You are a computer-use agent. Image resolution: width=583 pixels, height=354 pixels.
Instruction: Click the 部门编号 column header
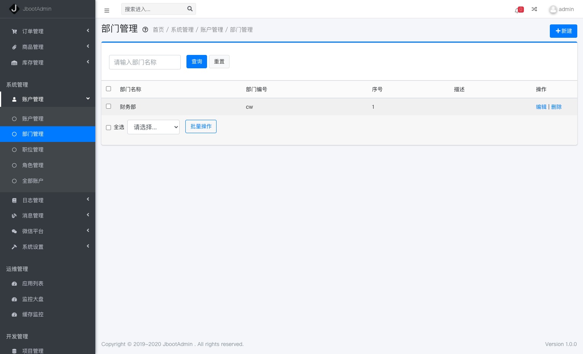point(256,89)
